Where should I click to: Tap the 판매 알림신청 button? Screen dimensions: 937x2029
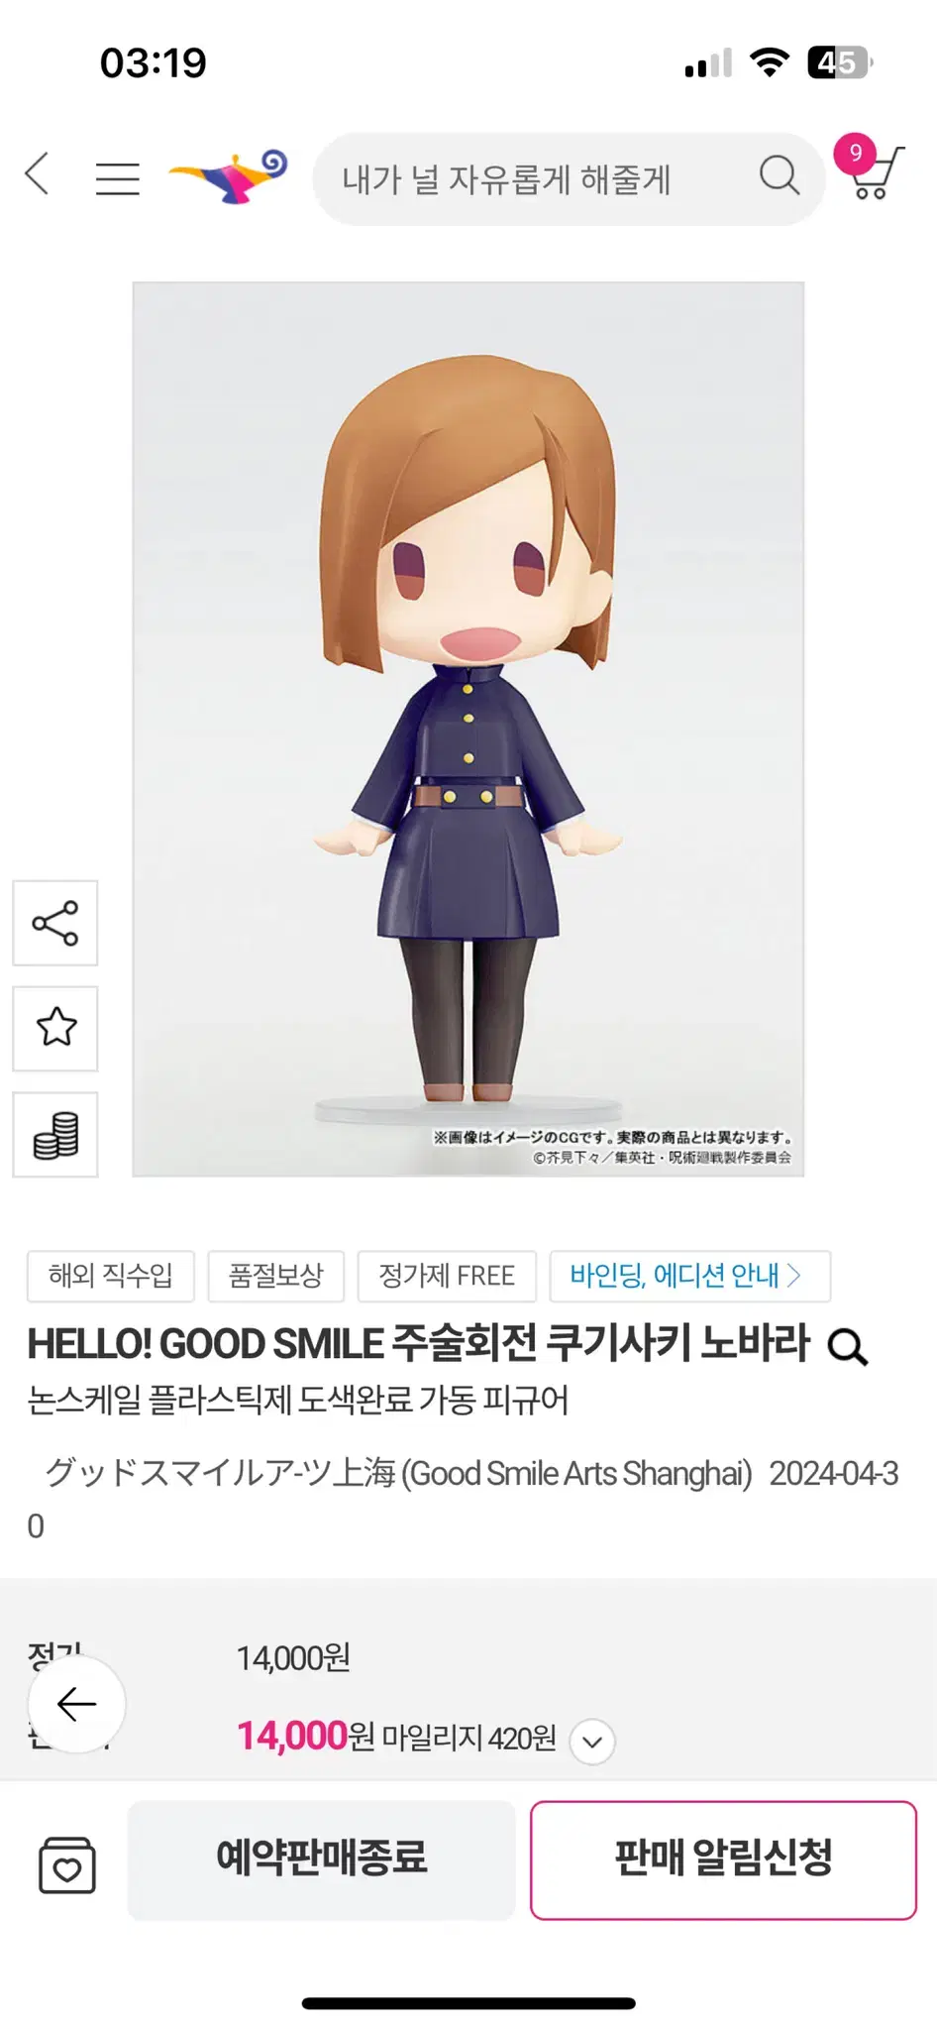click(723, 1860)
